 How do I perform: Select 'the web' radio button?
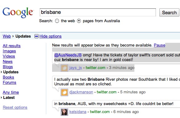[x=57, y=21]
